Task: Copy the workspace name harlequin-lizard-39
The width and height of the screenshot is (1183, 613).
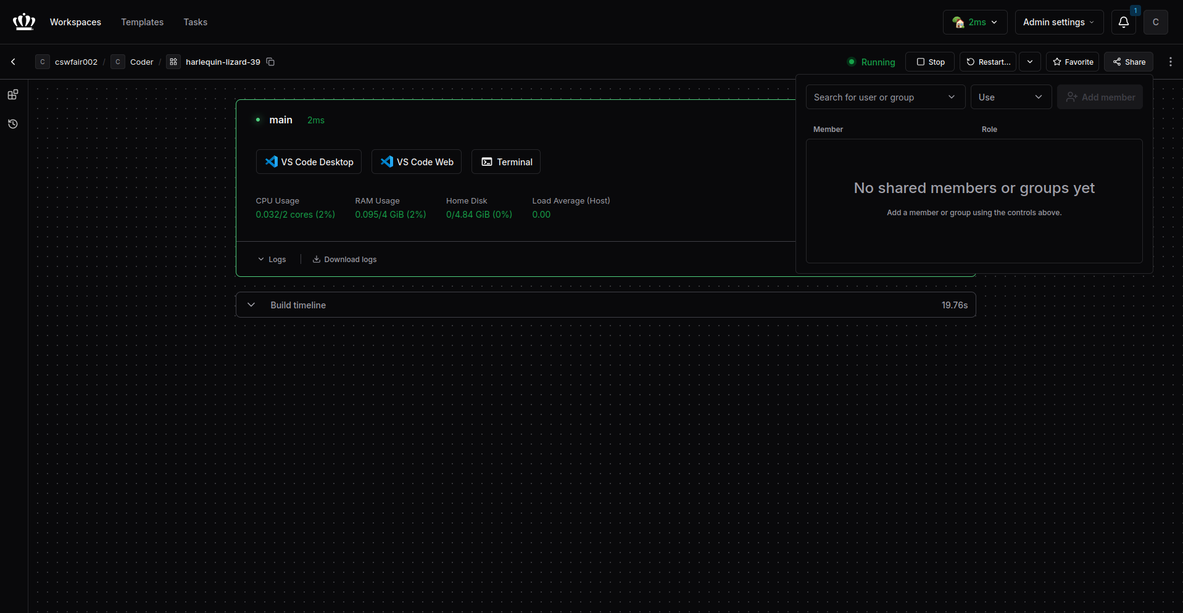Action: coord(270,62)
